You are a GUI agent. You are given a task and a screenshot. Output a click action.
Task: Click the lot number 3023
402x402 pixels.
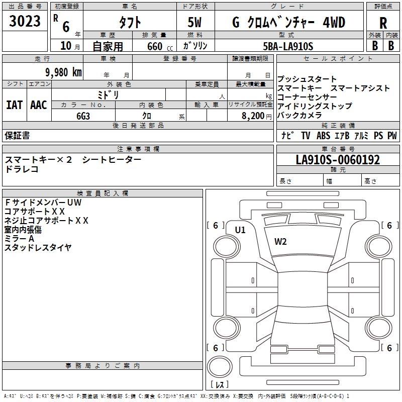click(x=25, y=21)
